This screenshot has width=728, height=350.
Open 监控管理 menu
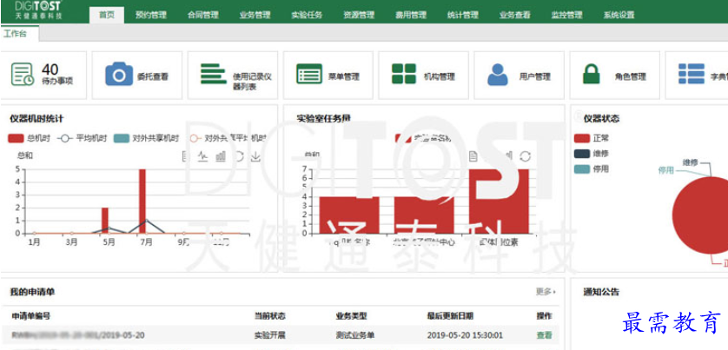coord(567,15)
